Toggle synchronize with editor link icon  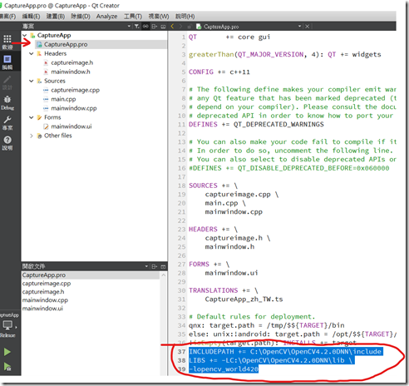coord(145,27)
